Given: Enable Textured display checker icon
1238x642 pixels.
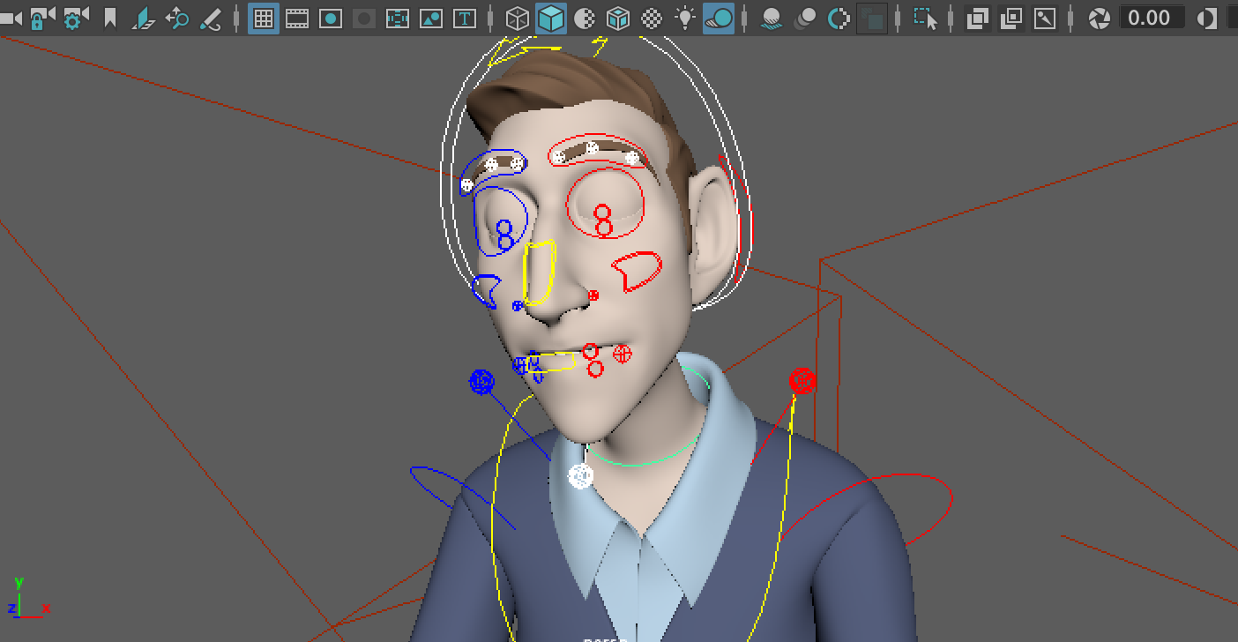Looking at the screenshot, I should coord(652,18).
